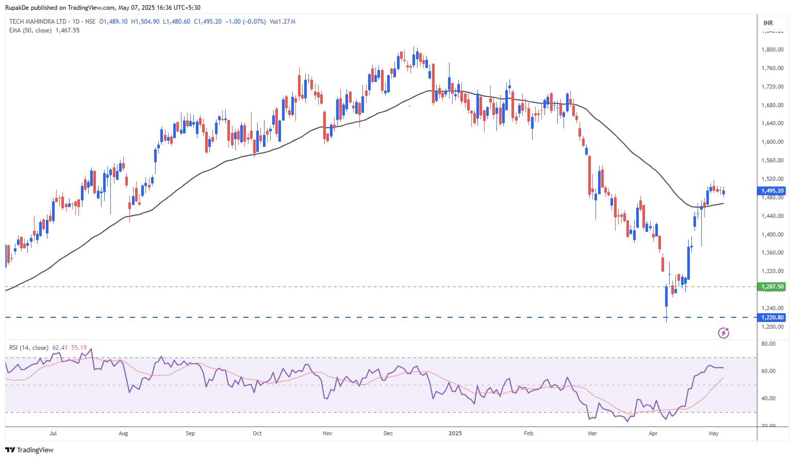Select the EMA (50, close) indicator legend
The height and width of the screenshot is (459, 794).
(30, 30)
